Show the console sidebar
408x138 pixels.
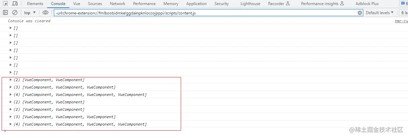click(5, 12)
